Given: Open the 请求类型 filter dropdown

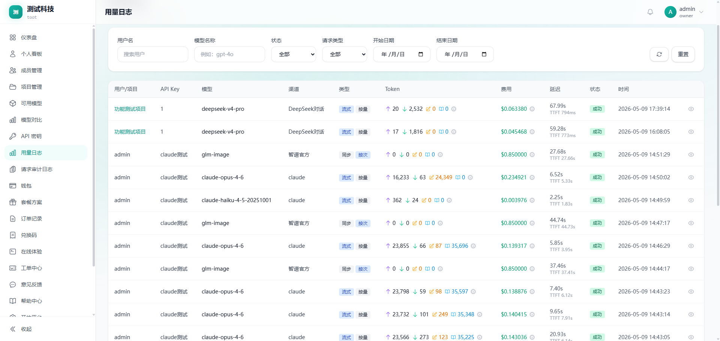Looking at the screenshot, I should pyautogui.click(x=345, y=54).
